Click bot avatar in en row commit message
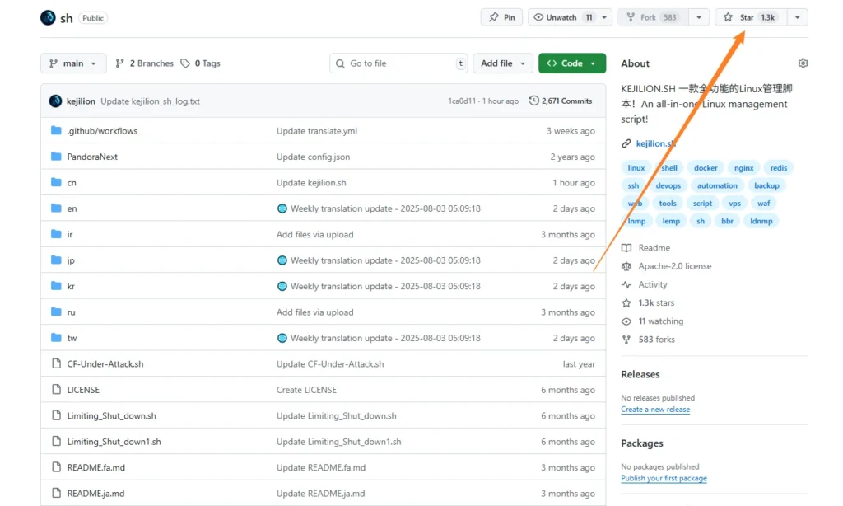Screen dimensions: 843x506 click(x=282, y=208)
